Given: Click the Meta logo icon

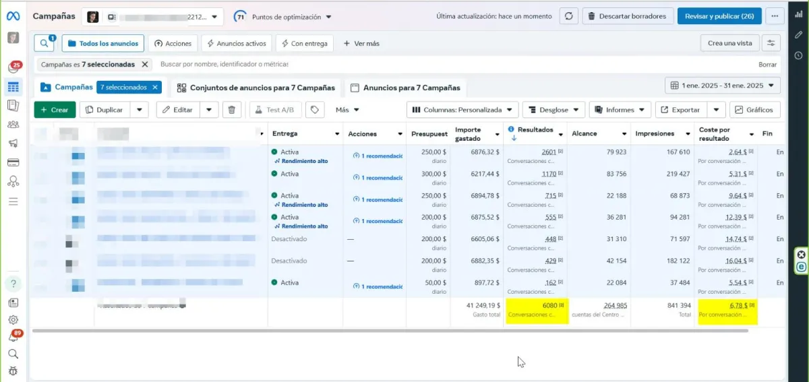Looking at the screenshot, I should 13,15.
